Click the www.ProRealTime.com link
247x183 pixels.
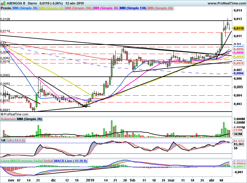(x=227, y=3)
